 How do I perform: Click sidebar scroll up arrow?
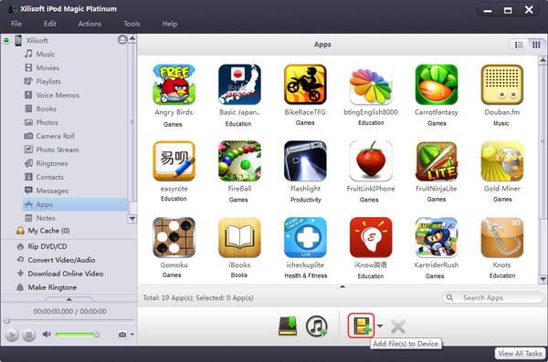tap(132, 38)
